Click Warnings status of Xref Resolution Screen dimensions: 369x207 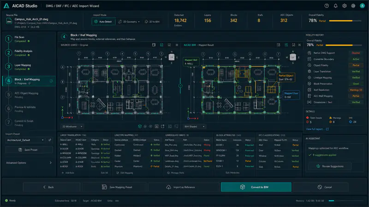(356, 90)
